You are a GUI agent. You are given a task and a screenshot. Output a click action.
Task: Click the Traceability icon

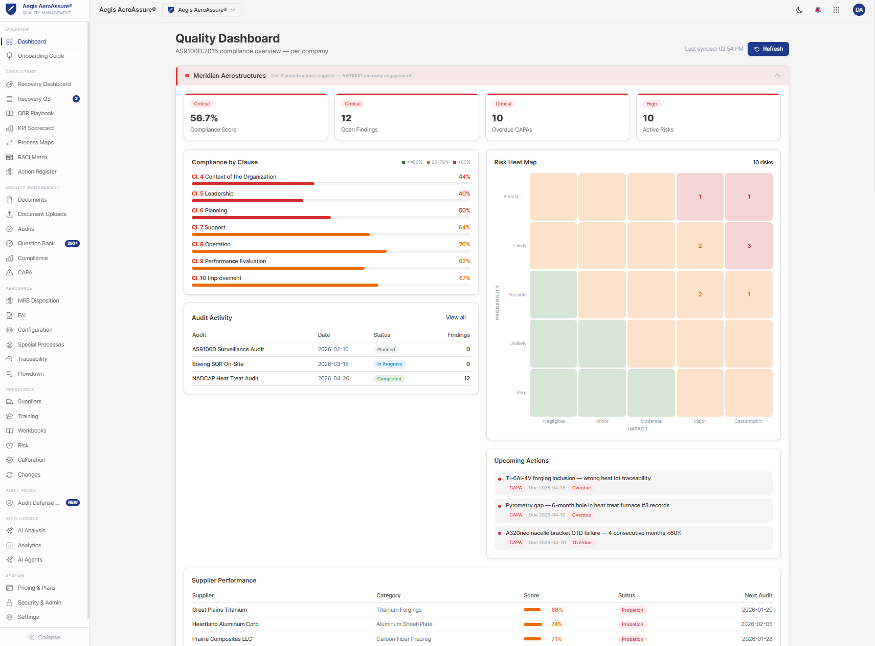point(9,359)
